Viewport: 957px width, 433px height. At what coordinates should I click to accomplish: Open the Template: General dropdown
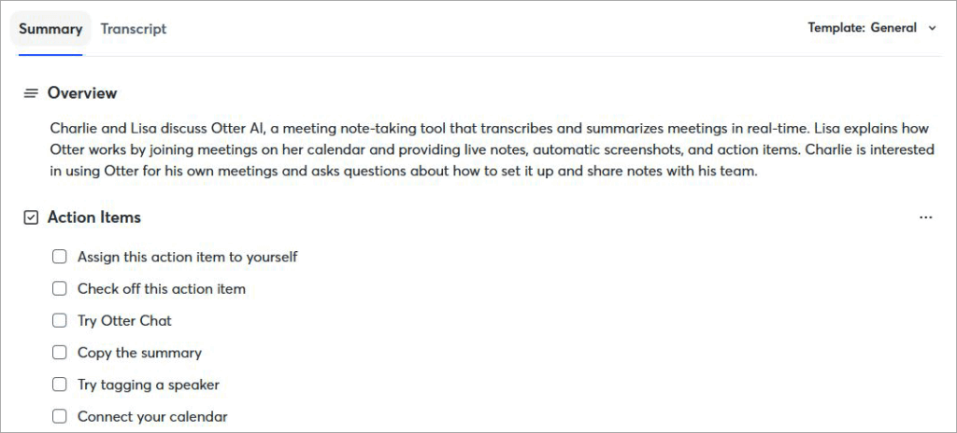(871, 28)
